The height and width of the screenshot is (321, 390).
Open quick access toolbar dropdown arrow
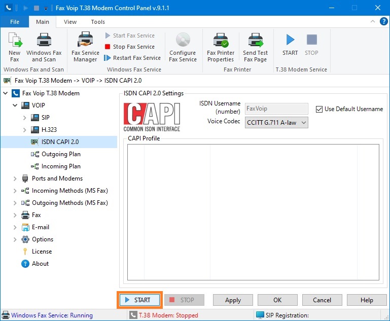click(46, 9)
